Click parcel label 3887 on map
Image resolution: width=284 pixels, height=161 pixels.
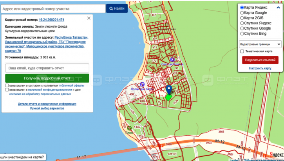230,154
